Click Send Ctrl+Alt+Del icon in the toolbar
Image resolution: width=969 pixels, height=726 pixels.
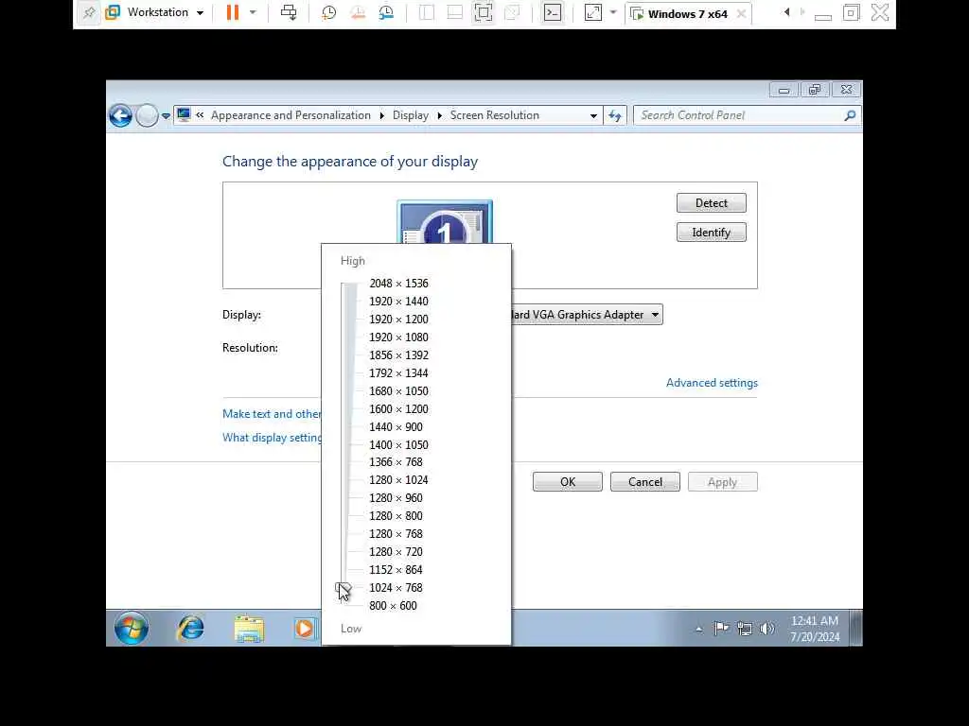[289, 12]
